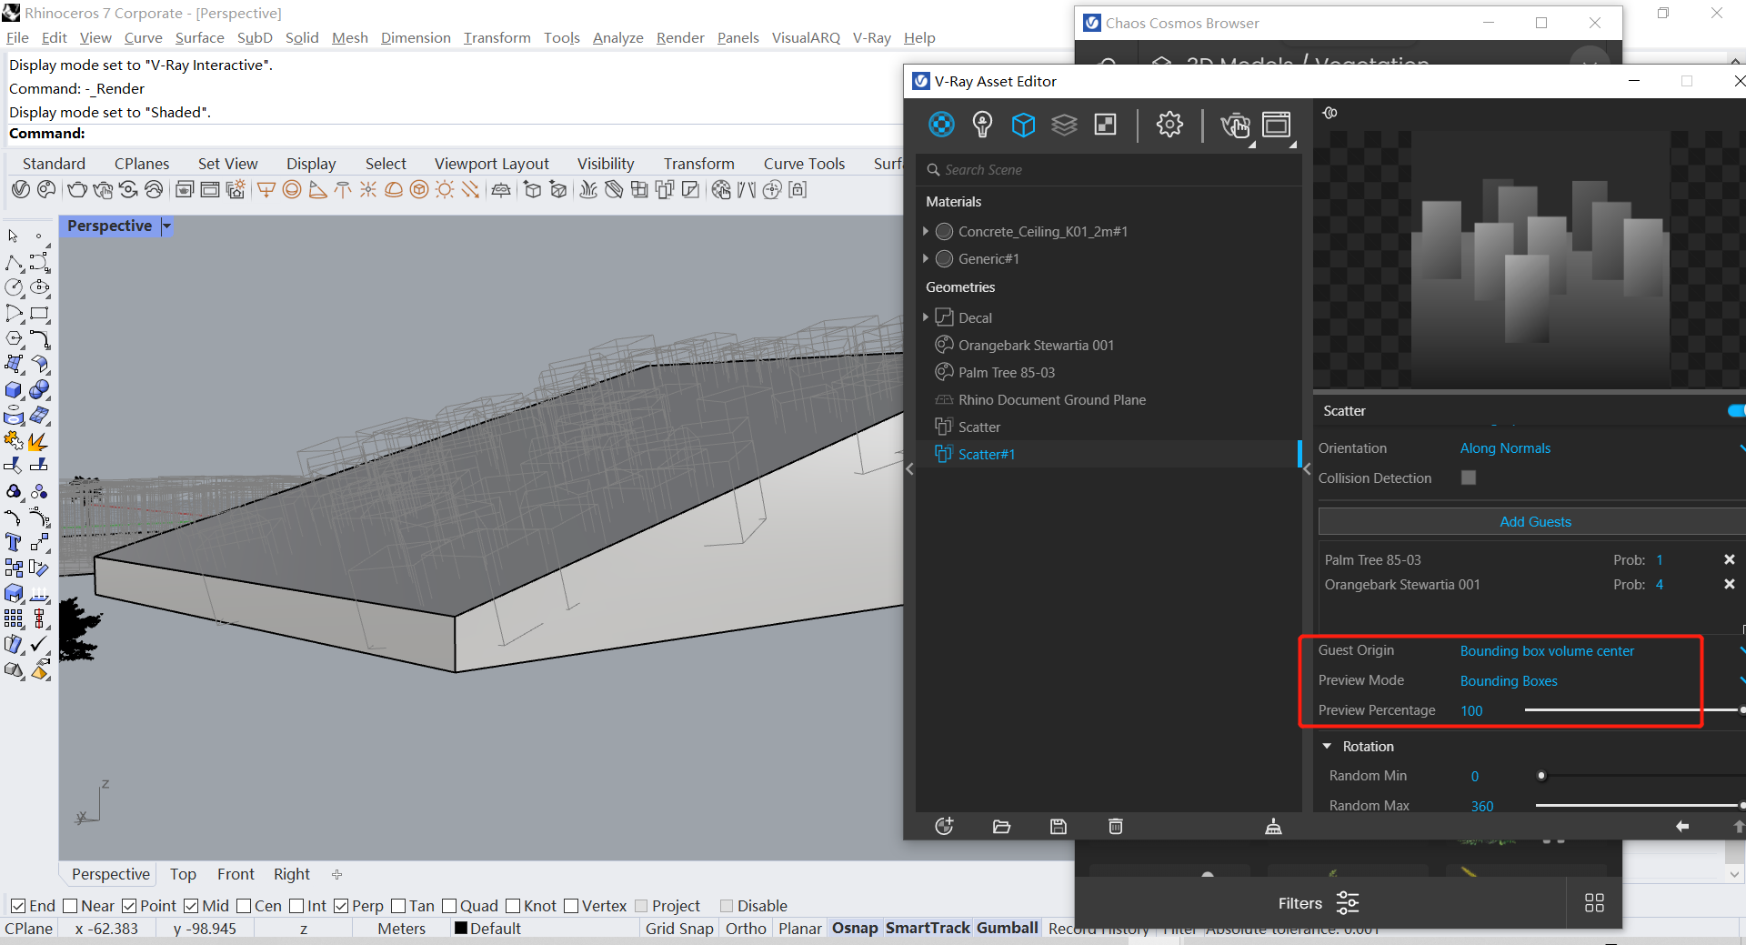Screen dimensions: 1746x945
Task: Open Guest Origin dropdown
Action: 1601,651
